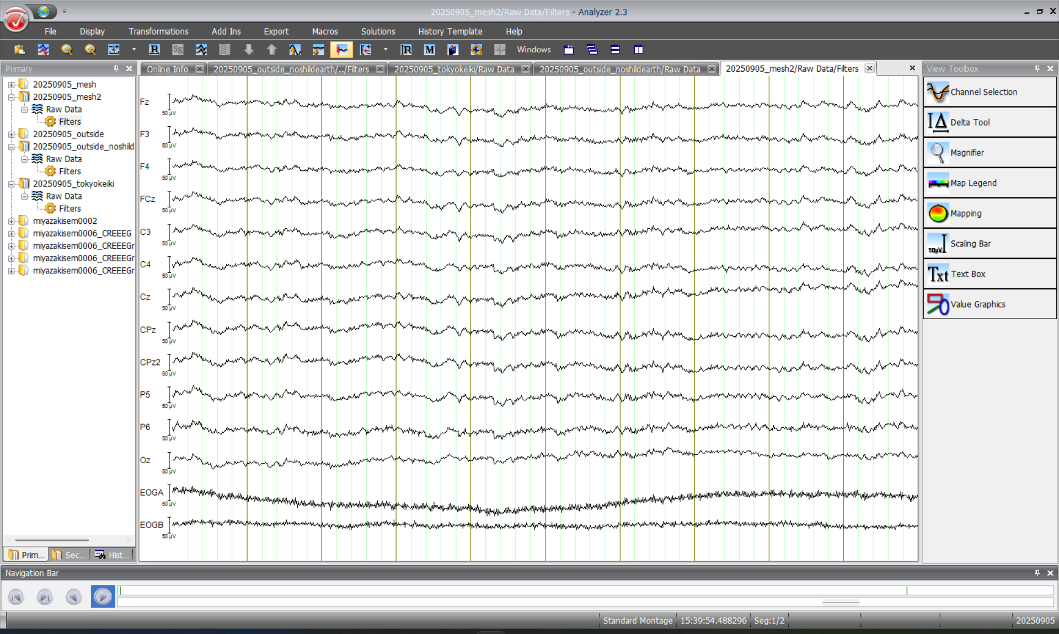Select Filters under 20250905_outside_noshild Raw Data
1059x634 pixels.
[69, 171]
